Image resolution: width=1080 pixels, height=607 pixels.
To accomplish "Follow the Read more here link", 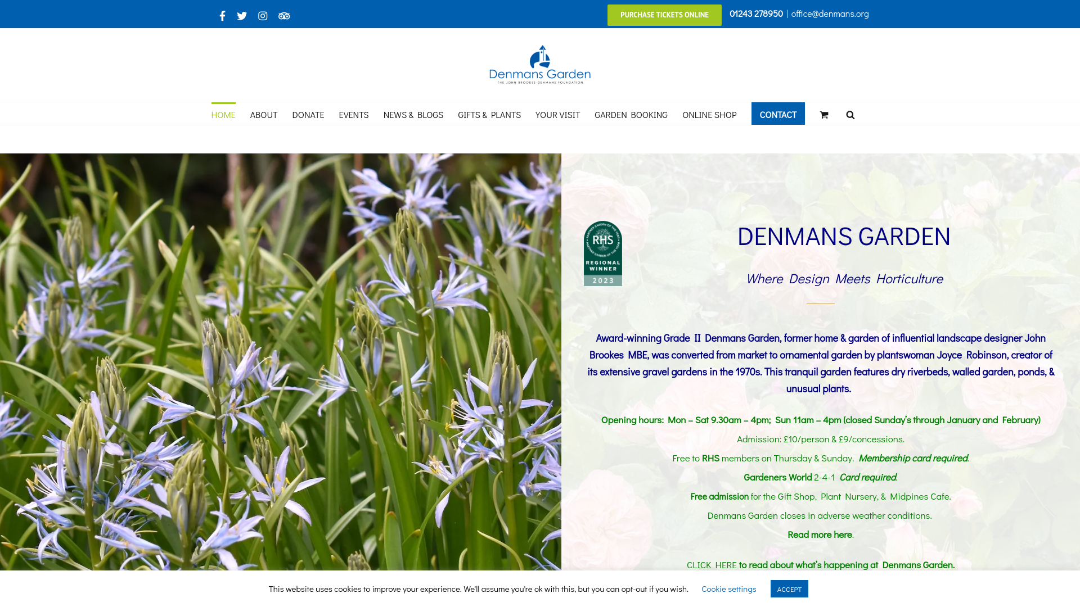I will pos(820,534).
